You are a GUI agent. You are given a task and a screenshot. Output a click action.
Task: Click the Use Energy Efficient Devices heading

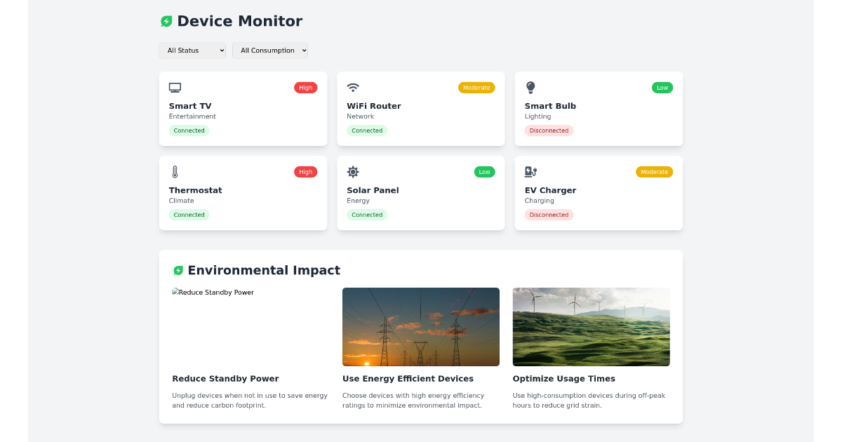[x=408, y=378]
